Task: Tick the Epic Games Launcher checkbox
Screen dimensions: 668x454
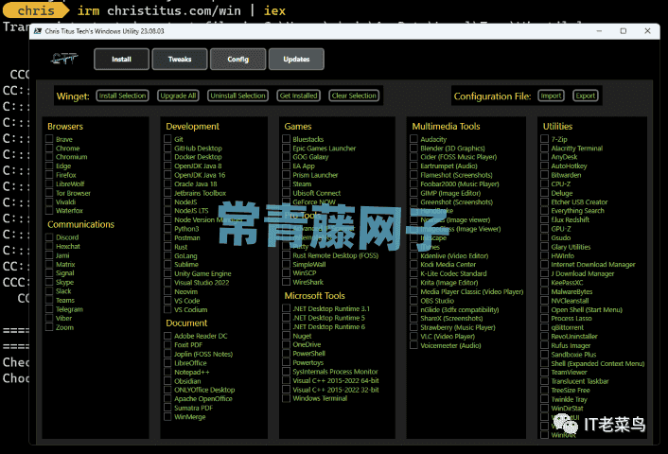Action: [287, 148]
